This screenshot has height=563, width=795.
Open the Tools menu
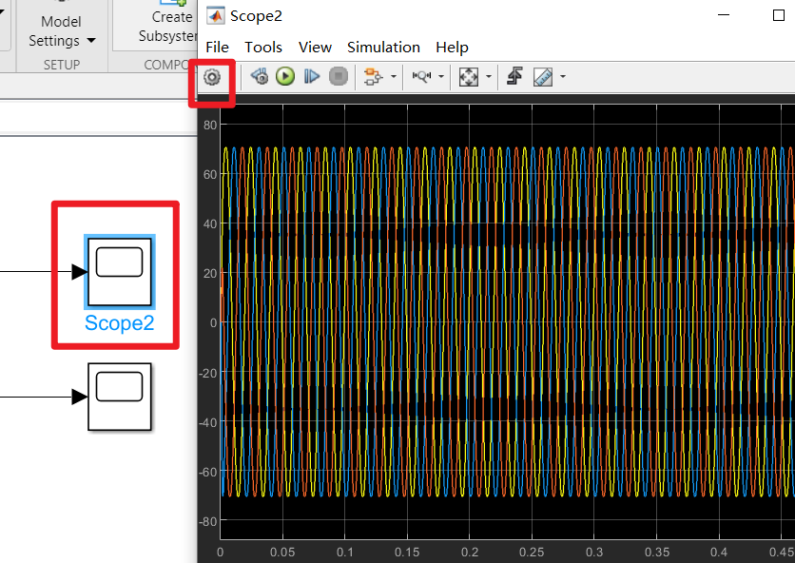[263, 47]
